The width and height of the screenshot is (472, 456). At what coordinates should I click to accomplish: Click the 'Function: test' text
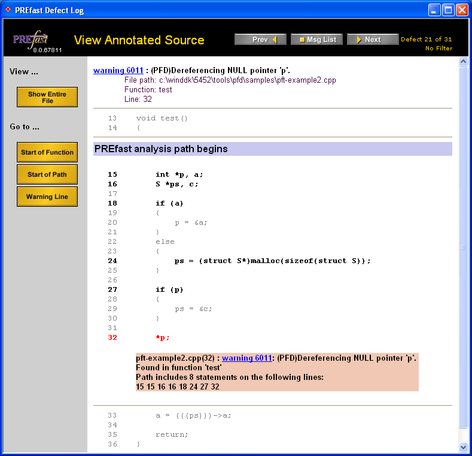(148, 89)
